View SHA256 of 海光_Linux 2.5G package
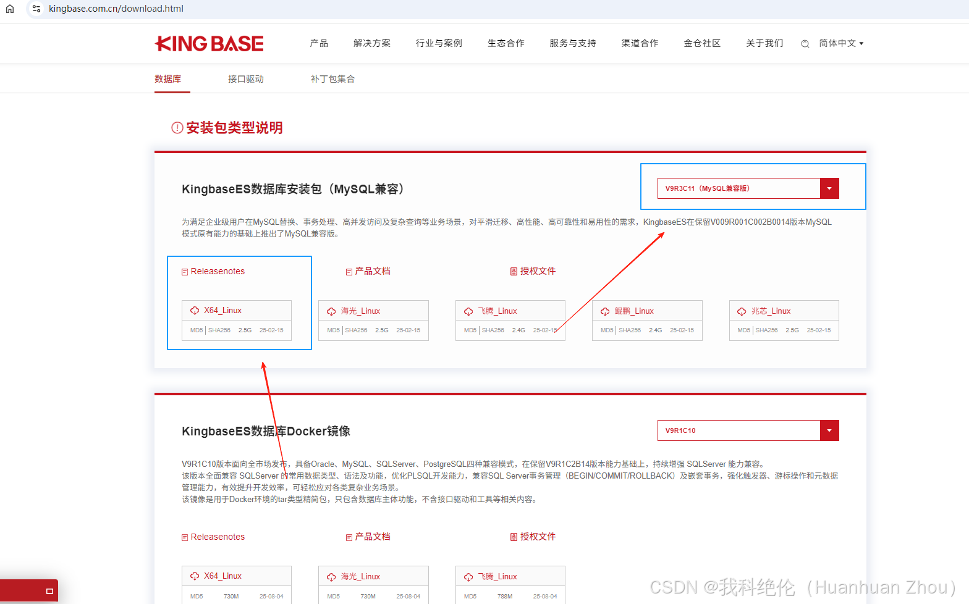This screenshot has width=969, height=604. pos(356,330)
